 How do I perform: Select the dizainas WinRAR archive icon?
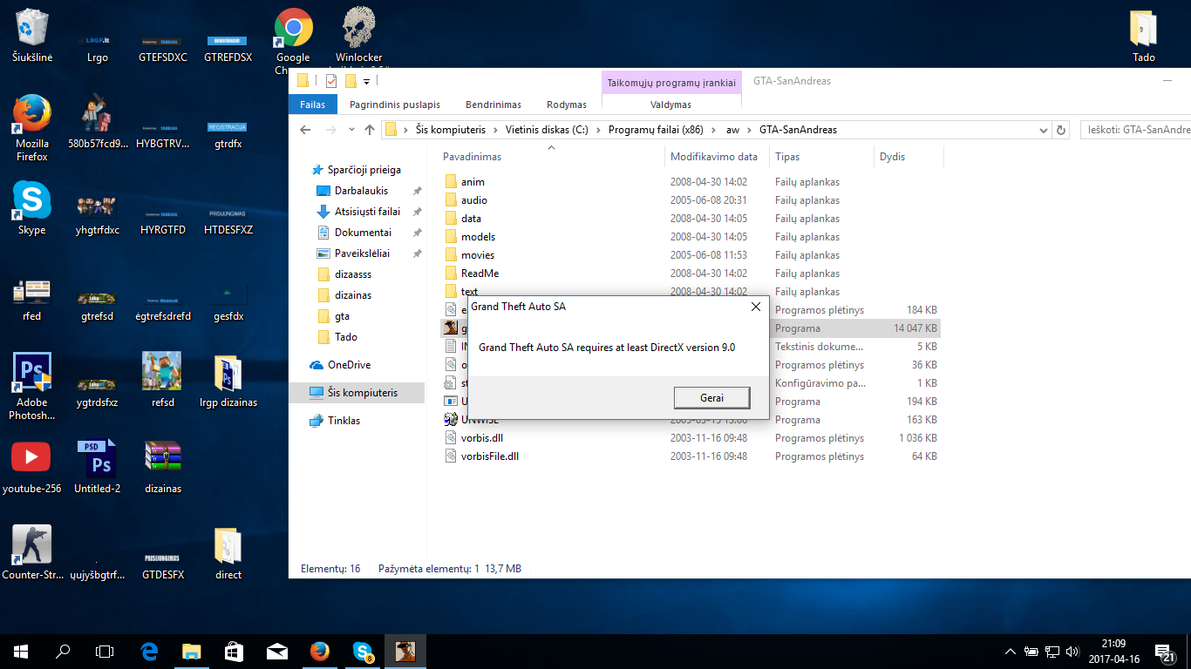(x=163, y=466)
